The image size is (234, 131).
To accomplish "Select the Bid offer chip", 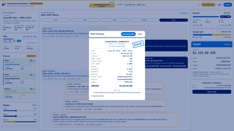I will pyautogui.click(x=10, y=41).
